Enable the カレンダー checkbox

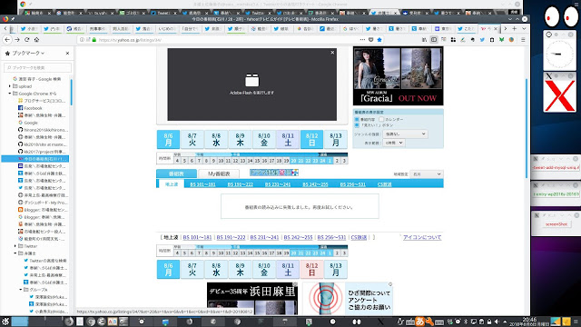[x=381, y=119]
